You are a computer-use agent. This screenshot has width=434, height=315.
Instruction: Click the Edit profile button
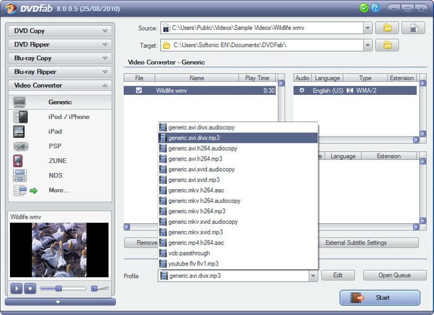pos(338,275)
